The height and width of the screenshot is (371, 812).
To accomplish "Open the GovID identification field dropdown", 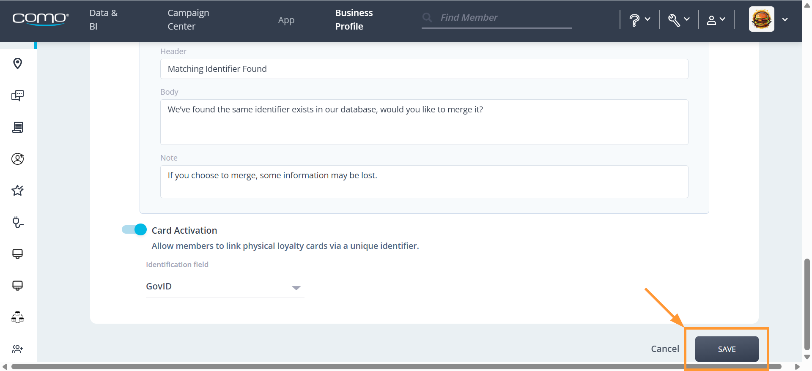I will [225, 286].
